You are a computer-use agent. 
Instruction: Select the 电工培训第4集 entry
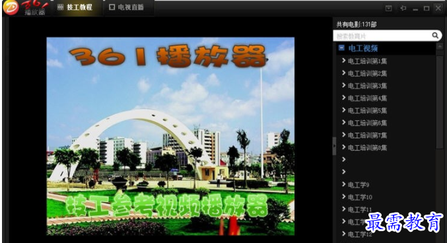tap(367, 98)
